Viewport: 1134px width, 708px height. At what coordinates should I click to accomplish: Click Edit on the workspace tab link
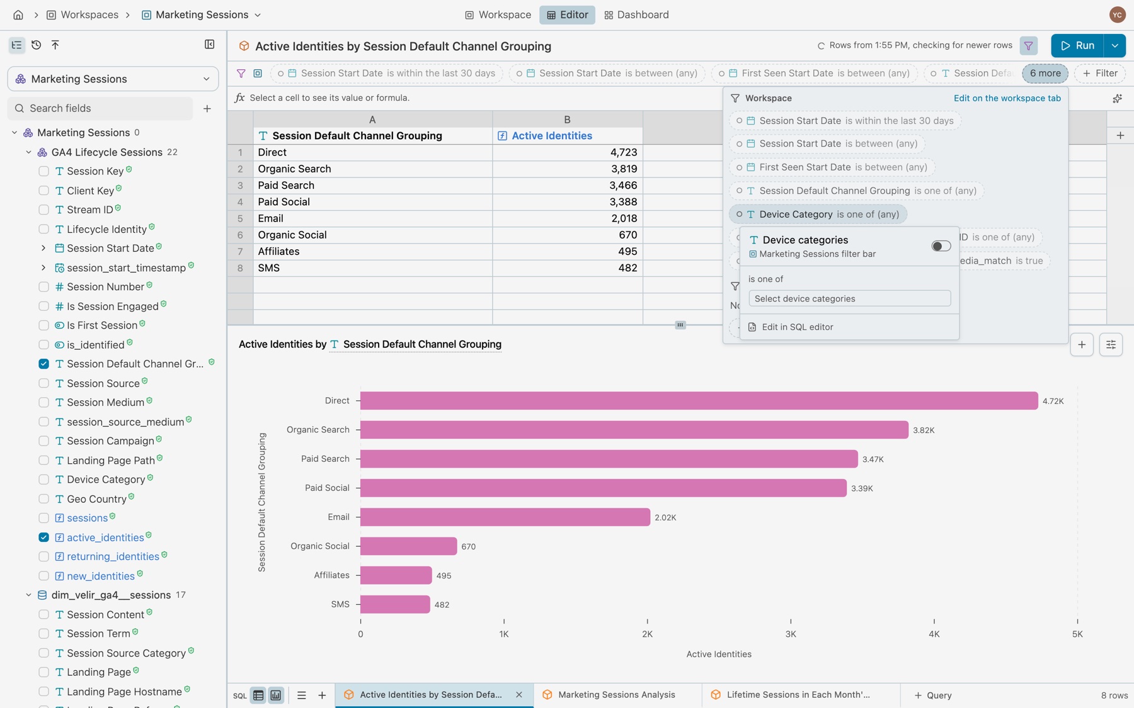[x=1007, y=98]
